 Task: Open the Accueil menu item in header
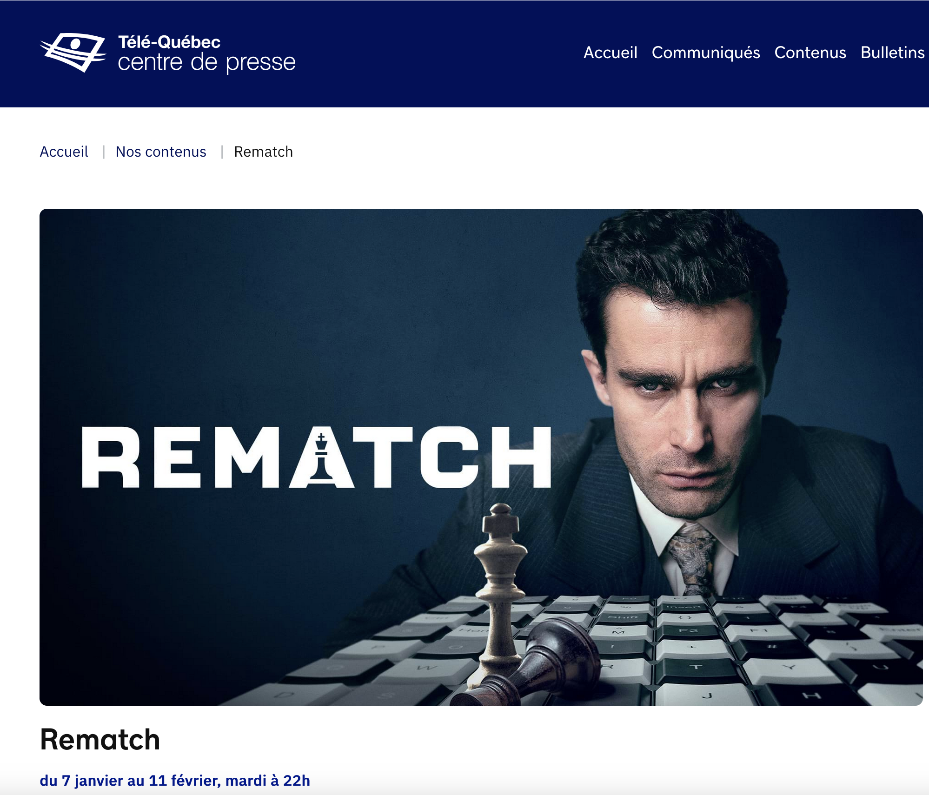pos(610,53)
